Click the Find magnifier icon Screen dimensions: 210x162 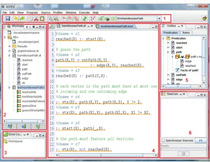click(50, 19)
